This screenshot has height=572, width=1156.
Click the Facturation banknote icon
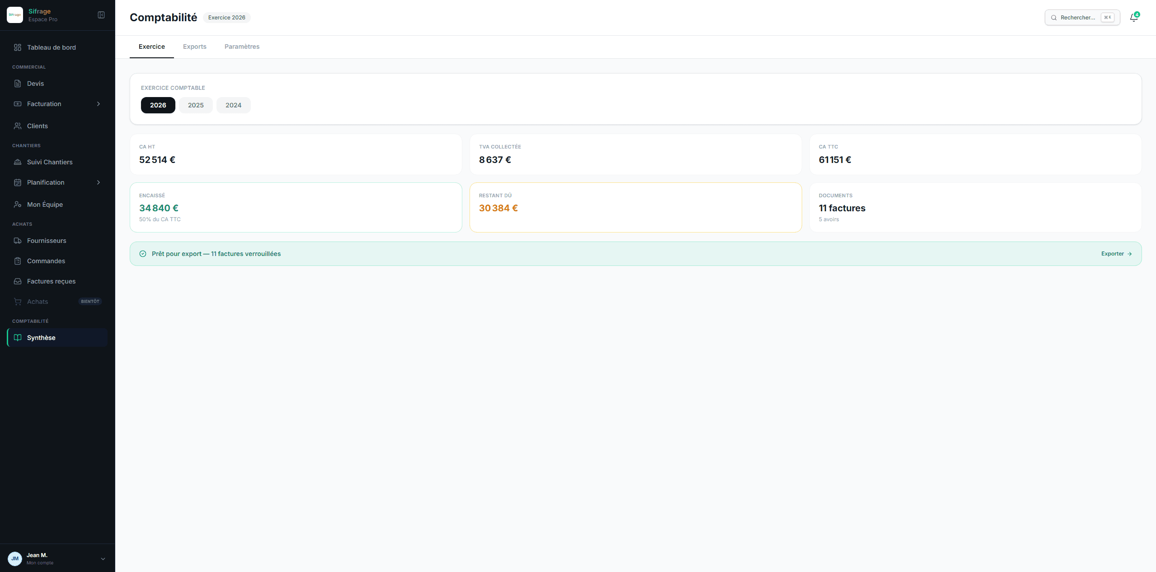point(18,104)
